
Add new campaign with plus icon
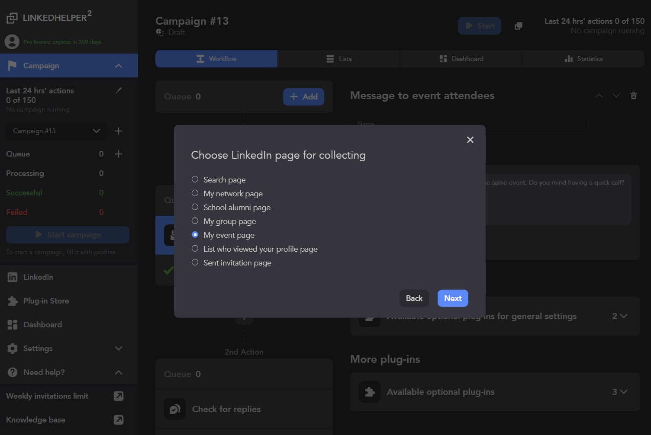pos(119,131)
